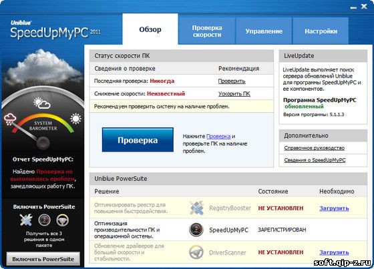Click sidebar PowerSuite steering wheel icon
Viewport: 374px width, 269px height.
click(x=63, y=220)
